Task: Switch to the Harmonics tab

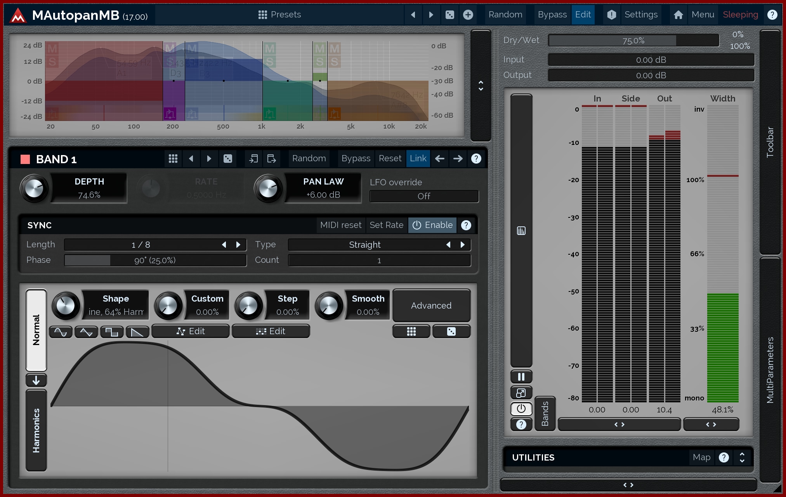Action: [x=36, y=430]
